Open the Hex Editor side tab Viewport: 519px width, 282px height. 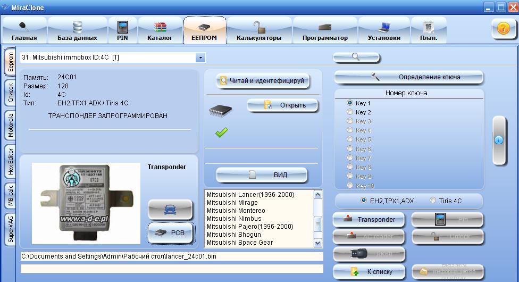(x=10, y=161)
